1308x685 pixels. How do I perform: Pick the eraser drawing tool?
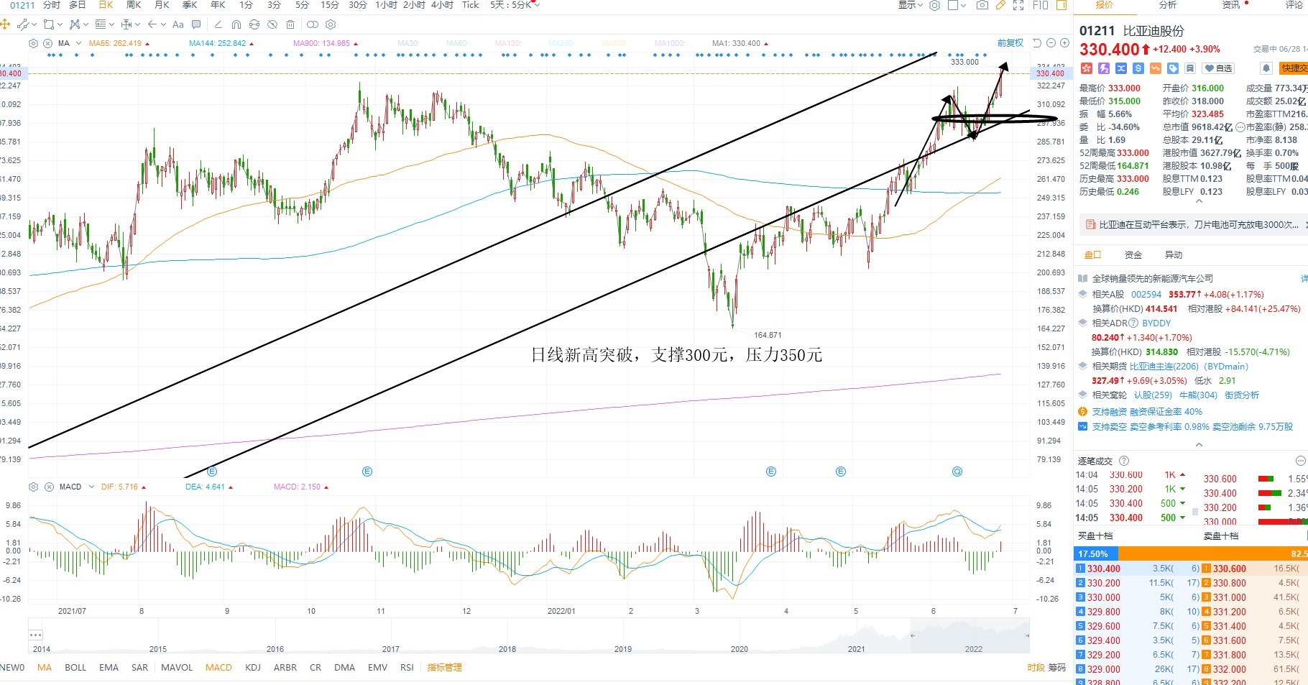click(x=218, y=24)
